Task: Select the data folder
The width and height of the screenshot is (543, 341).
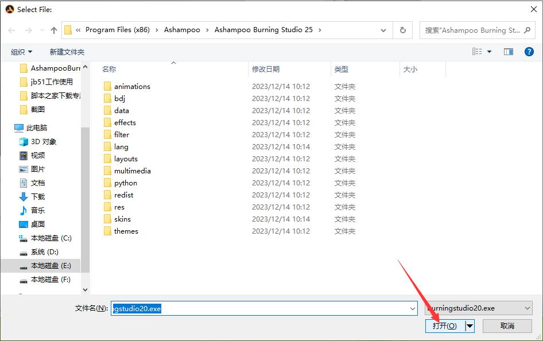Action: coord(117,111)
